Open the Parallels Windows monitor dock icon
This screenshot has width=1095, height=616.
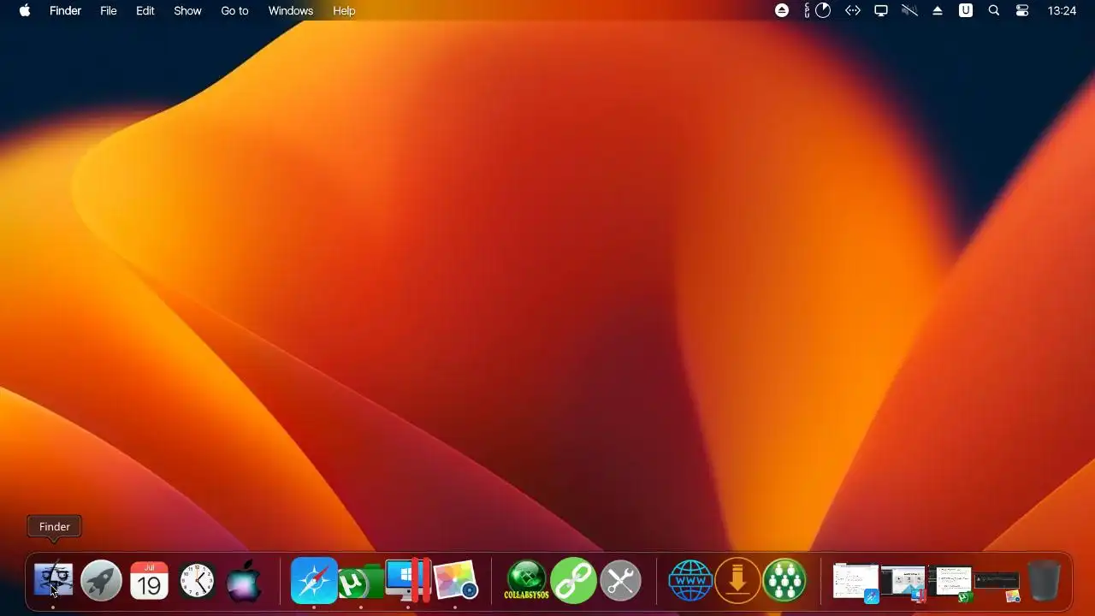(x=408, y=581)
